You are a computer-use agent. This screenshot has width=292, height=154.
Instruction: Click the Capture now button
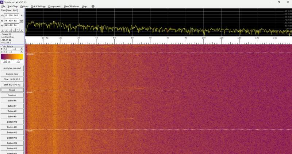[x=12, y=74]
